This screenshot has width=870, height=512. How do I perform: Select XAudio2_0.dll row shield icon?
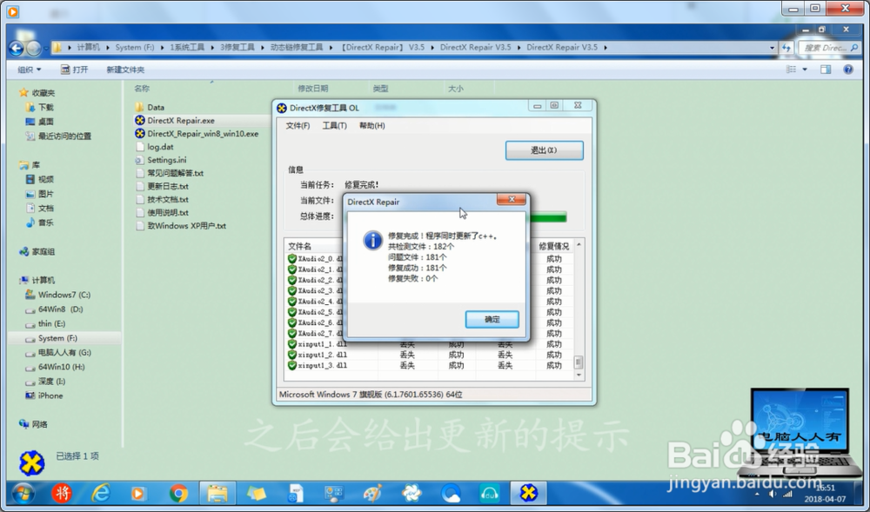click(x=291, y=259)
